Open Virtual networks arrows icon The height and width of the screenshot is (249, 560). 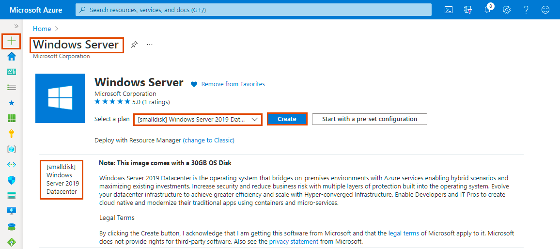coord(12,165)
